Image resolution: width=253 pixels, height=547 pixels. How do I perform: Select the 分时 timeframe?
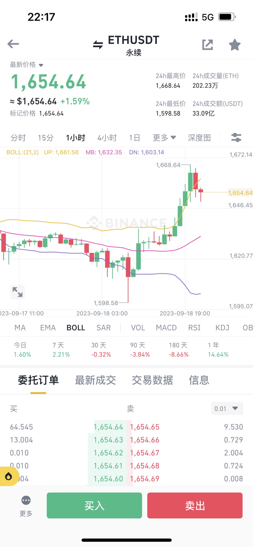(18, 138)
